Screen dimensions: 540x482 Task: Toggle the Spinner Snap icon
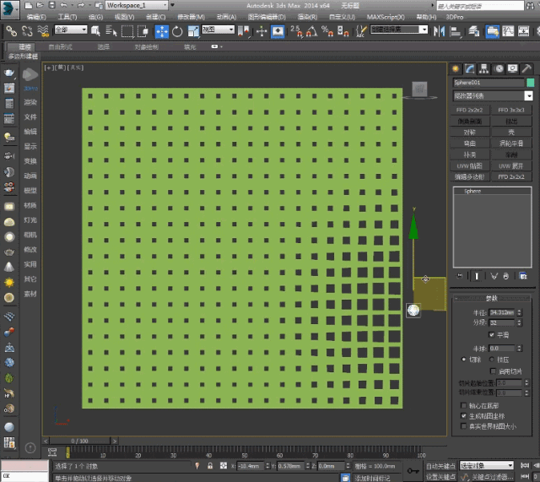pyautogui.click(x=343, y=31)
